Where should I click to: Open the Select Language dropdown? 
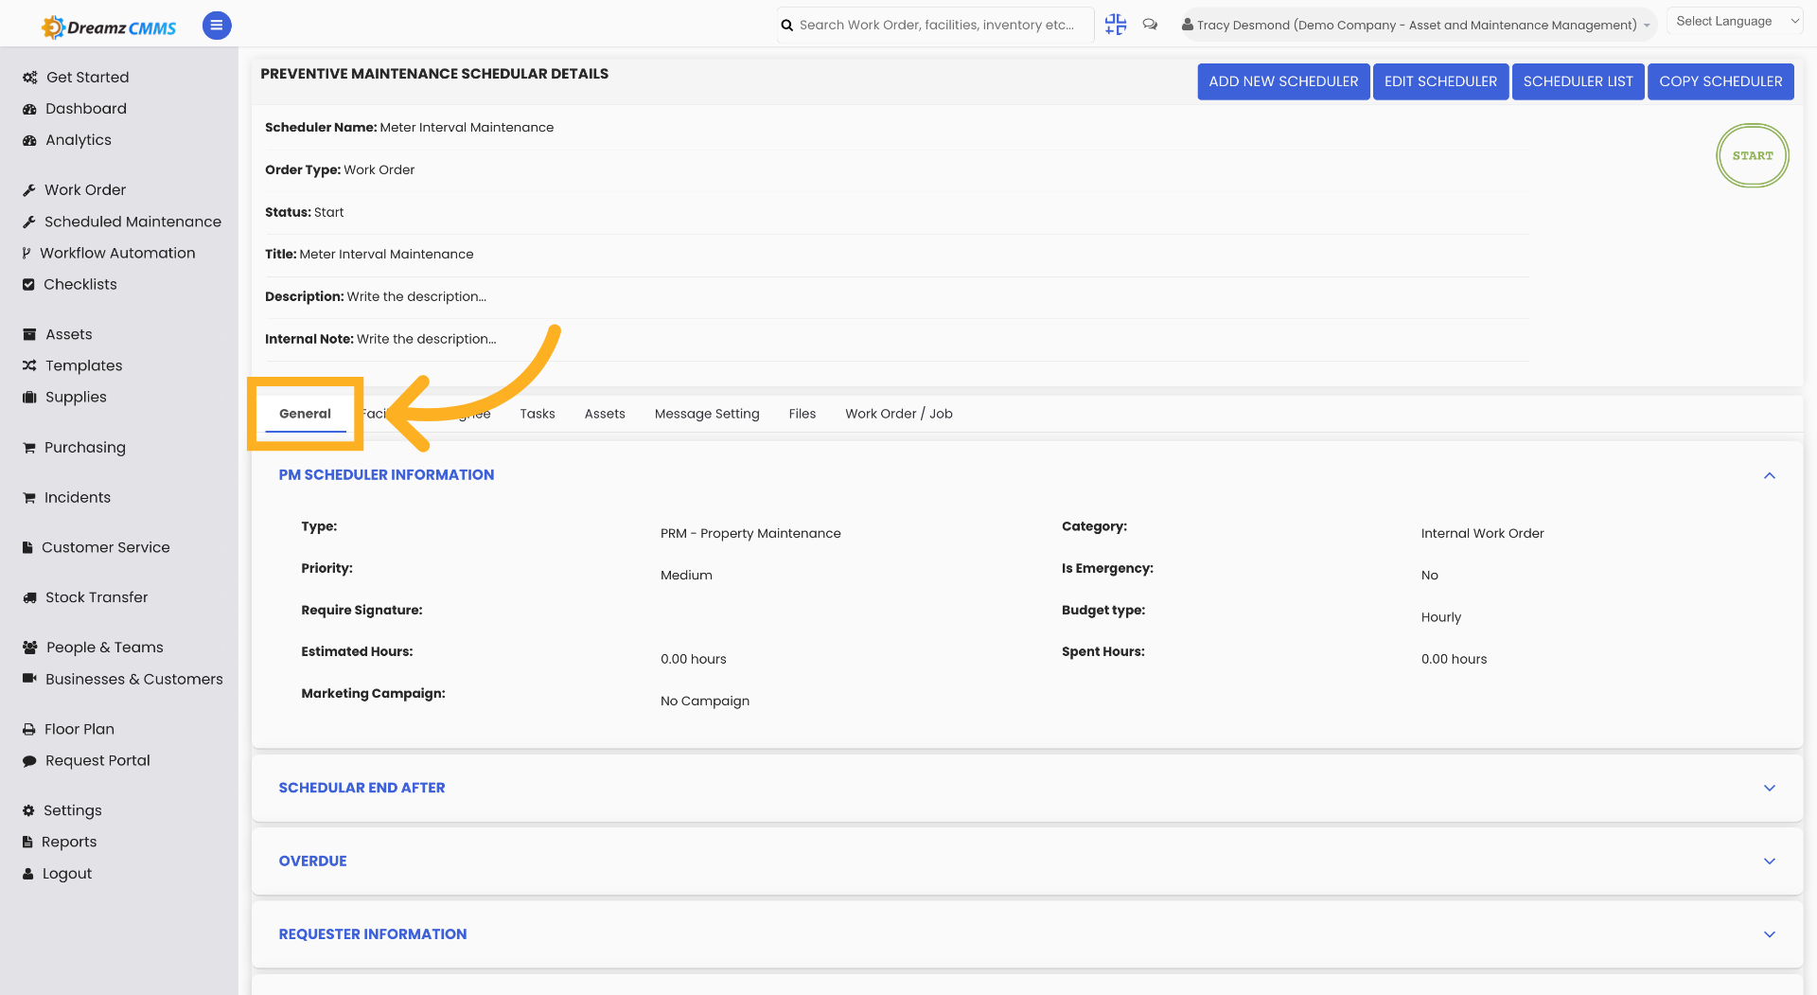click(x=1736, y=21)
